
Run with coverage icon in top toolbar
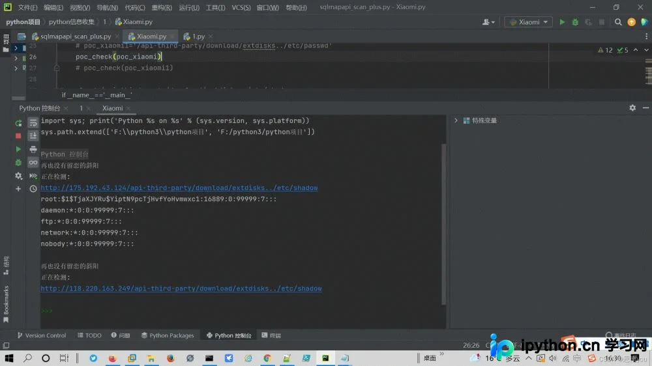tap(588, 22)
